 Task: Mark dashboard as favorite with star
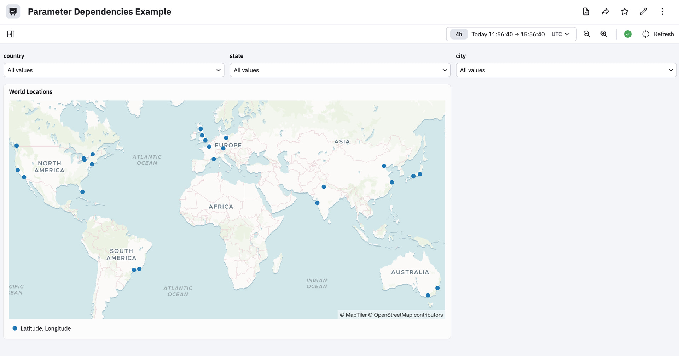625,12
